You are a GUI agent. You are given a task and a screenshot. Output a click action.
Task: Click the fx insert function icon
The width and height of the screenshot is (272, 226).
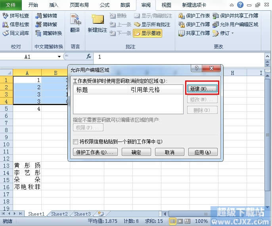point(89,57)
